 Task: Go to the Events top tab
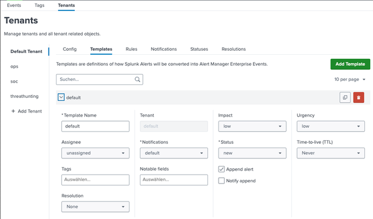pos(14,5)
